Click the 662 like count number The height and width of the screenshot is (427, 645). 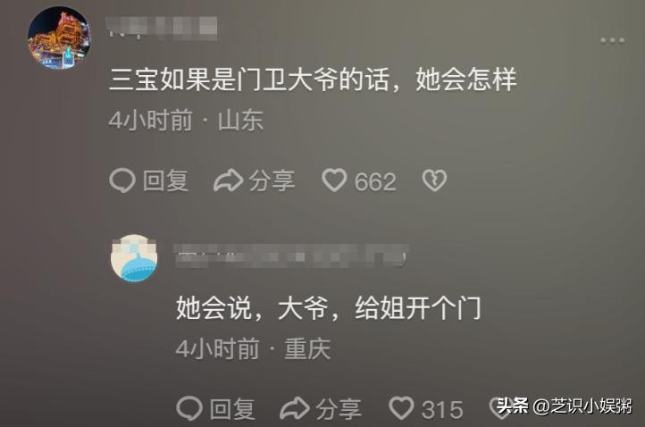pos(375,181)
